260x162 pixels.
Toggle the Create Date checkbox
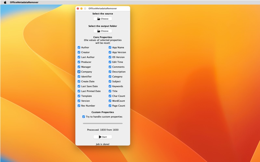(79, 82)
